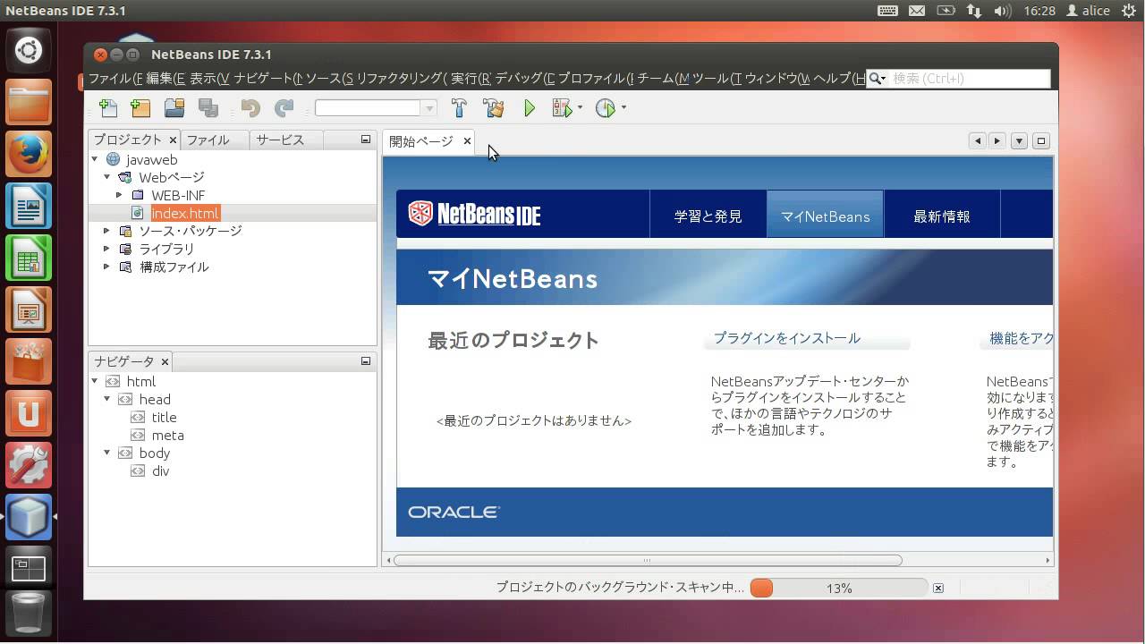Collapse the html node in Navigator

point(95,381)
